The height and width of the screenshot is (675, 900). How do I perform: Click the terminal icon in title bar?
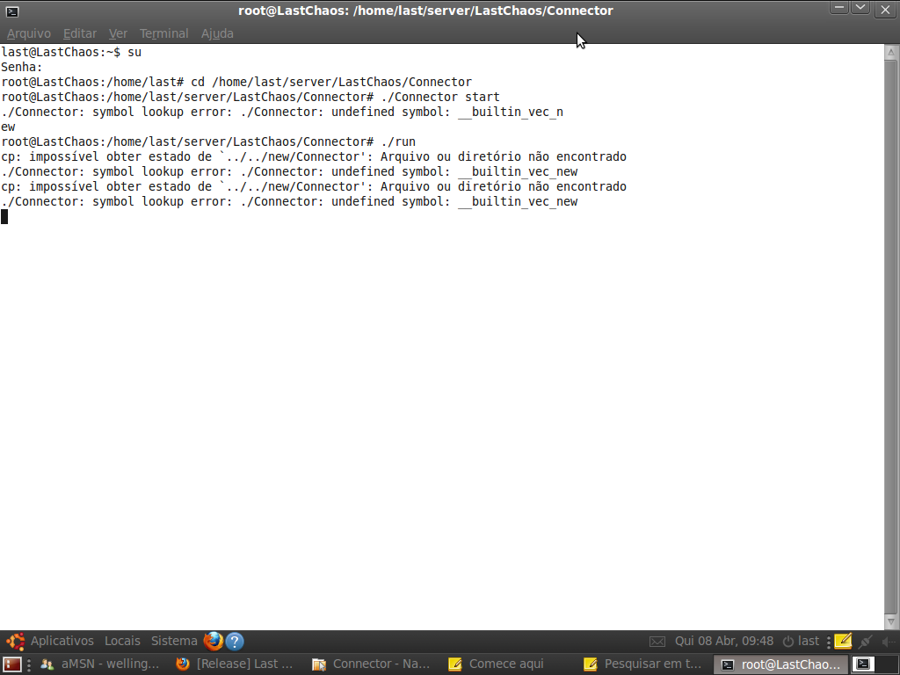click(x=12, y=11)
